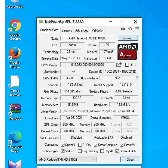Minimize the GPU-Z window

(x=111, y=22)
